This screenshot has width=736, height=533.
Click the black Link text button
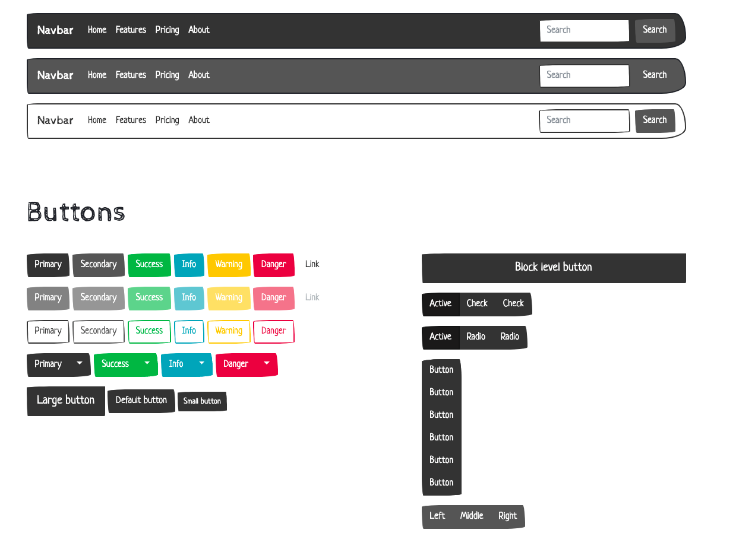coord(312,265)
